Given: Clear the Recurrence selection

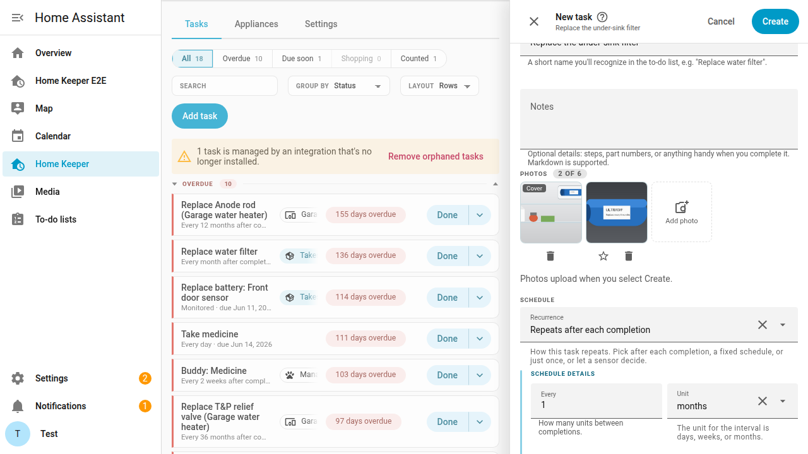Looking at the screenshot, I should (x=763, y=325).
